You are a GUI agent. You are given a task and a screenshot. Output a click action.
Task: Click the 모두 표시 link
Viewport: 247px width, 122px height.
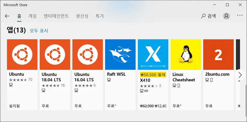pyautogui.click(x=39, y=30)
